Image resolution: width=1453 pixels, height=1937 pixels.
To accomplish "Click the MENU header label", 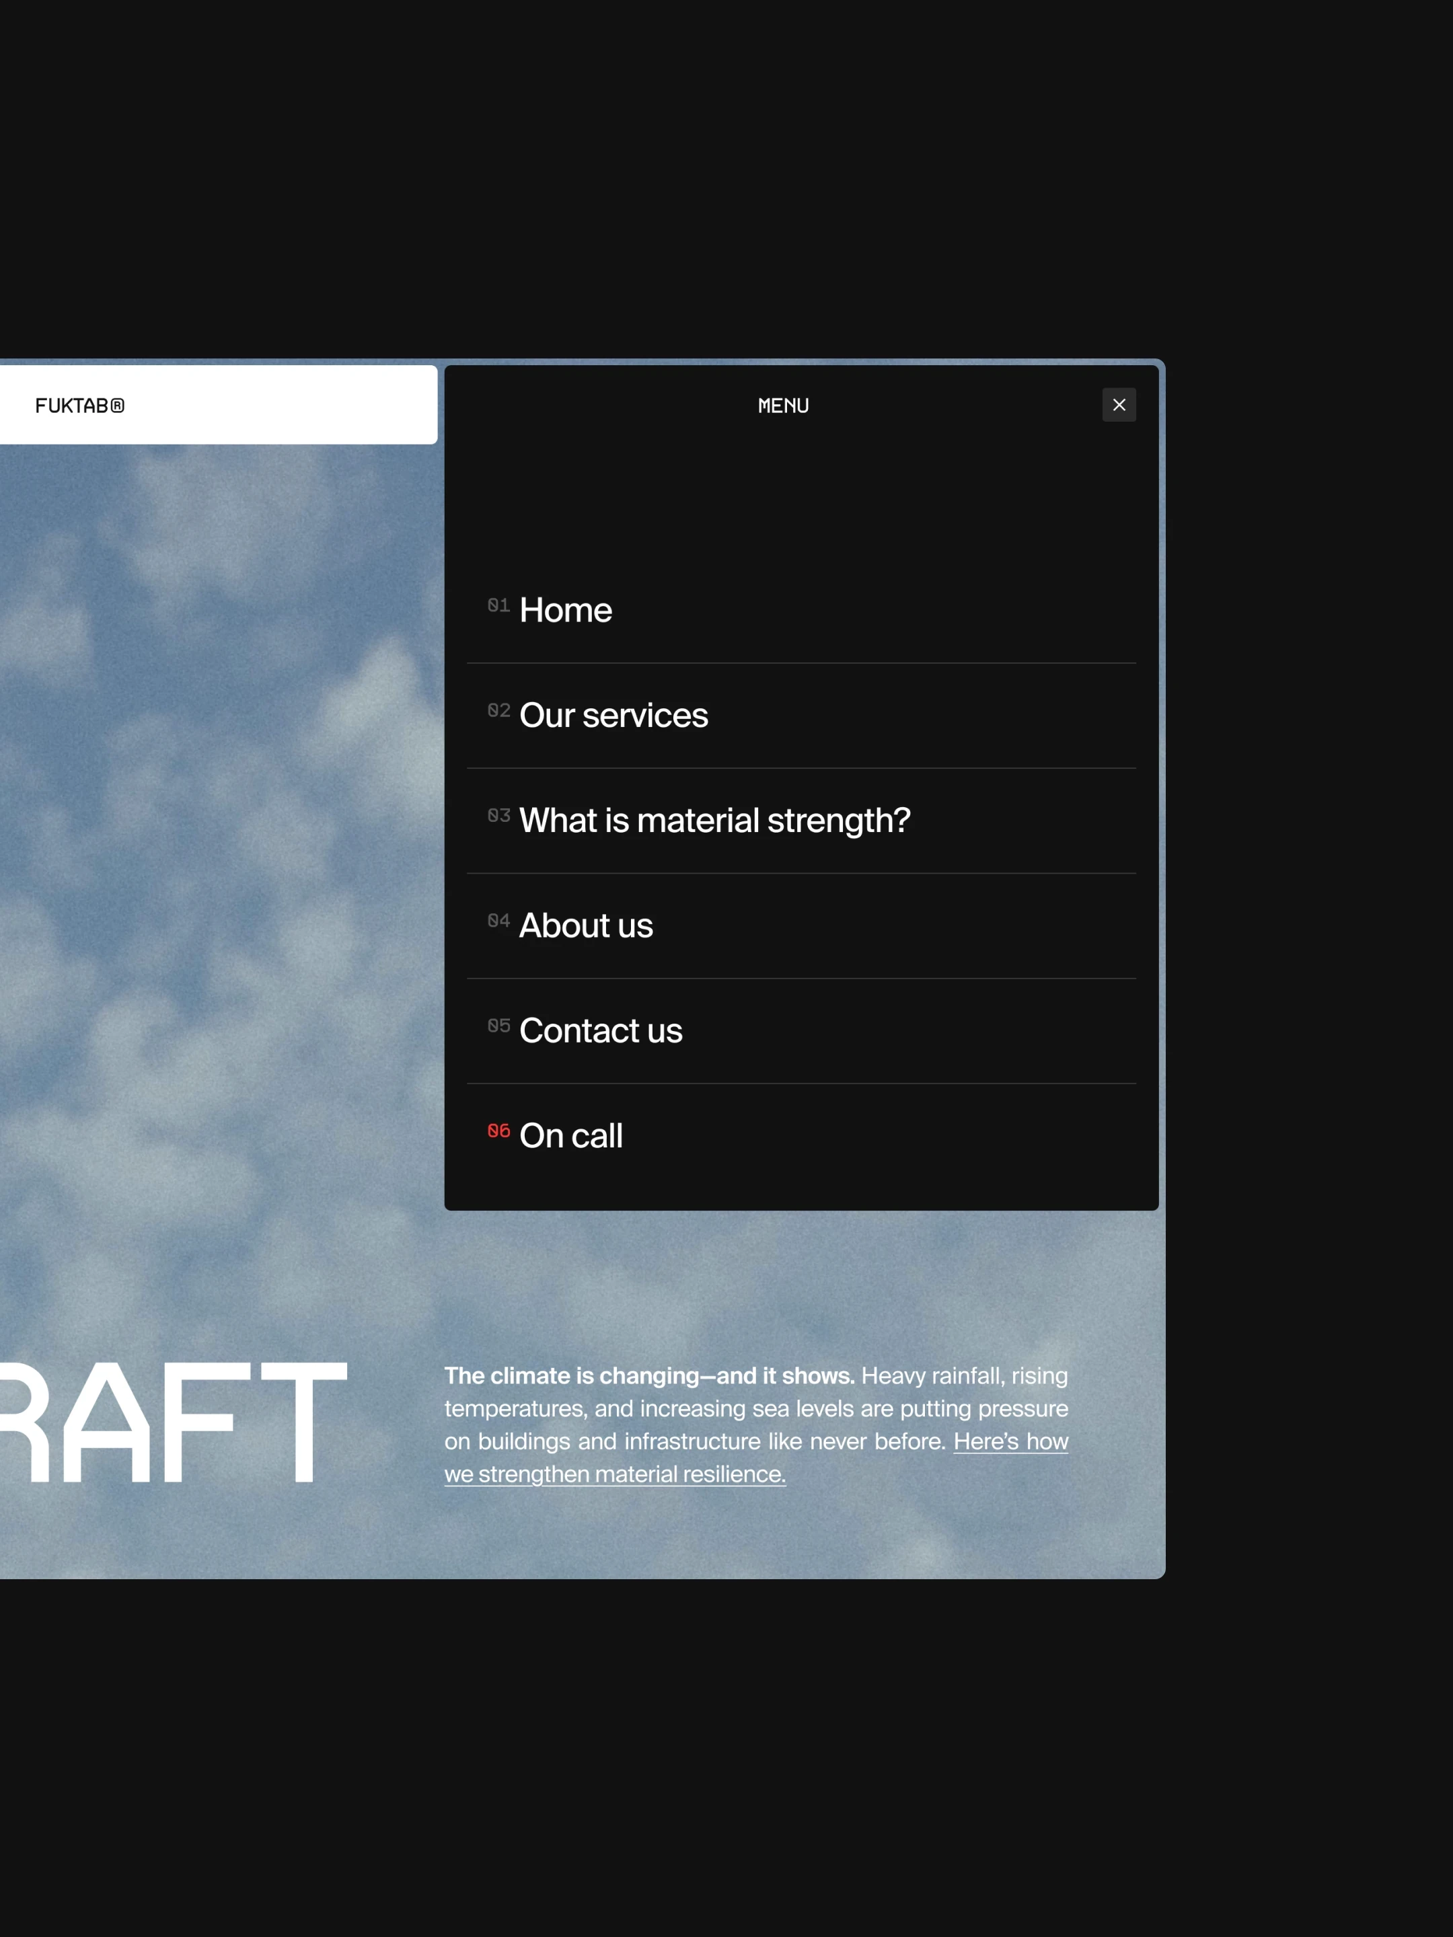I will 783,406.
